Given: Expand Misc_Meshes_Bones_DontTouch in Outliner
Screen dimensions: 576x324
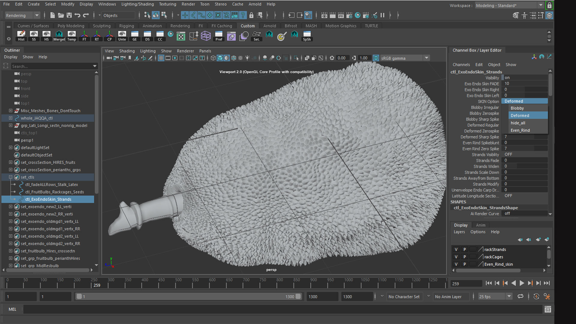Looking at the screenshot, I should click(10, 111).
